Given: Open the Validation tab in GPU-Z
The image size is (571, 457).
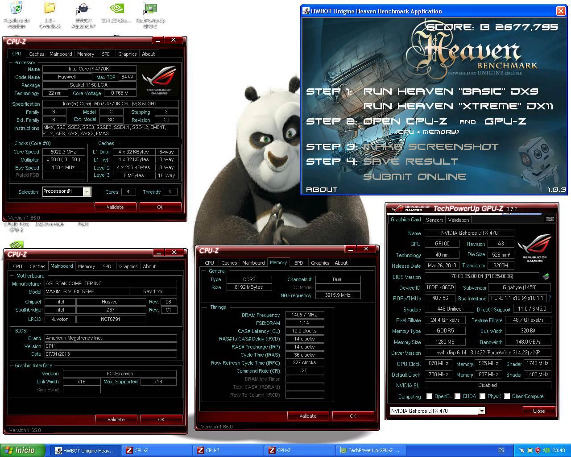Looking at the screenshot, I should point(459,220).
